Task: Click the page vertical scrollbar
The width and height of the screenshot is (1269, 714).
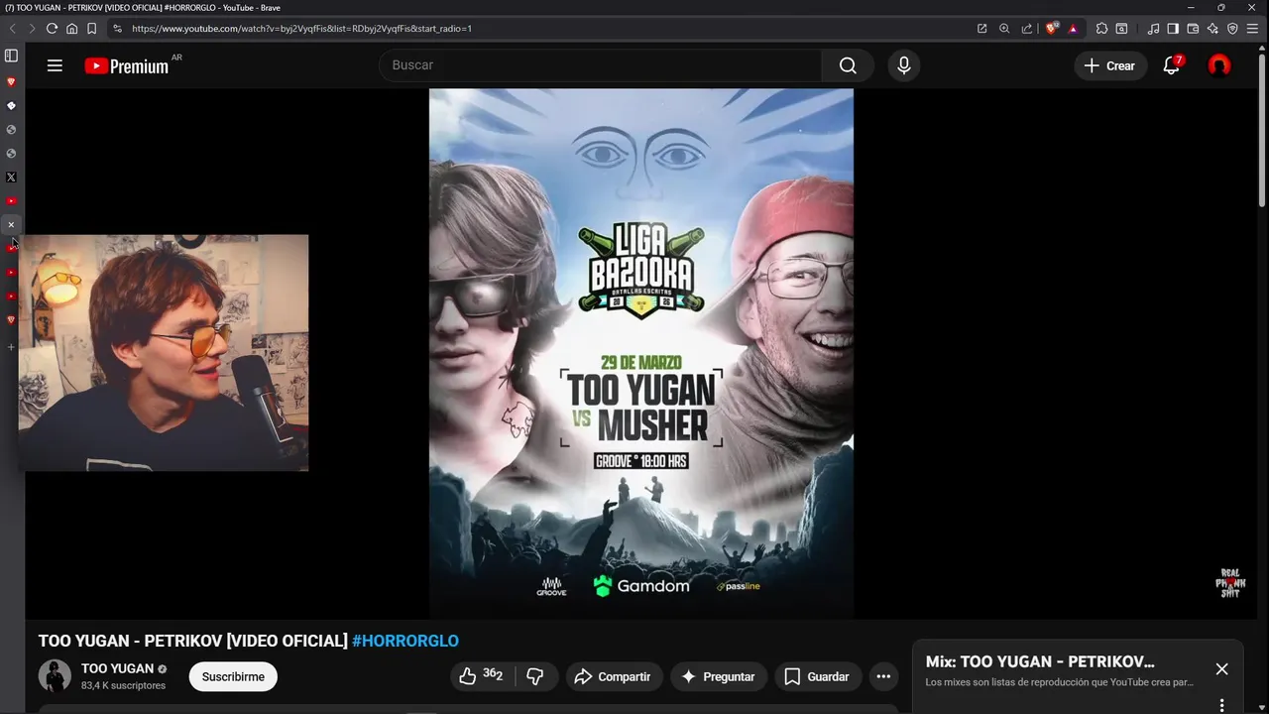Action: pyautogui.click(x=1262, y=129)
